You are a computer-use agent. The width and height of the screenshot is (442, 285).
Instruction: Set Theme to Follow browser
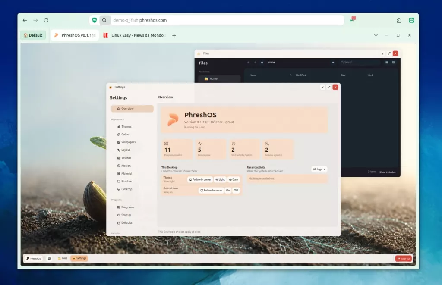(200, 179)
